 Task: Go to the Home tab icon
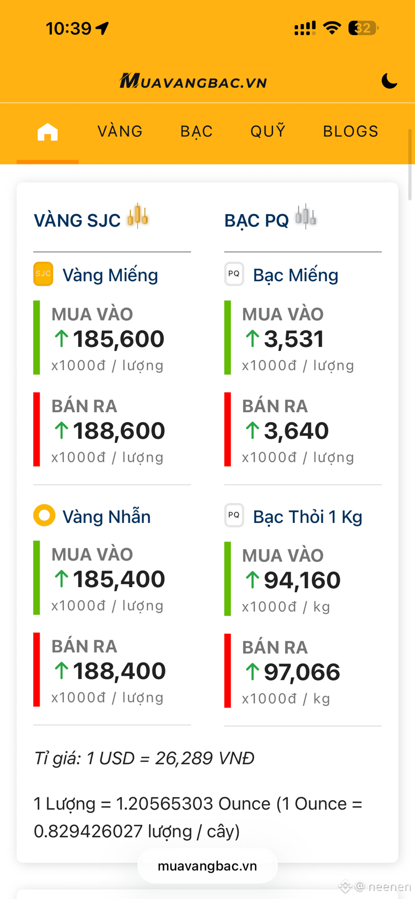click(x=48, y=132)
